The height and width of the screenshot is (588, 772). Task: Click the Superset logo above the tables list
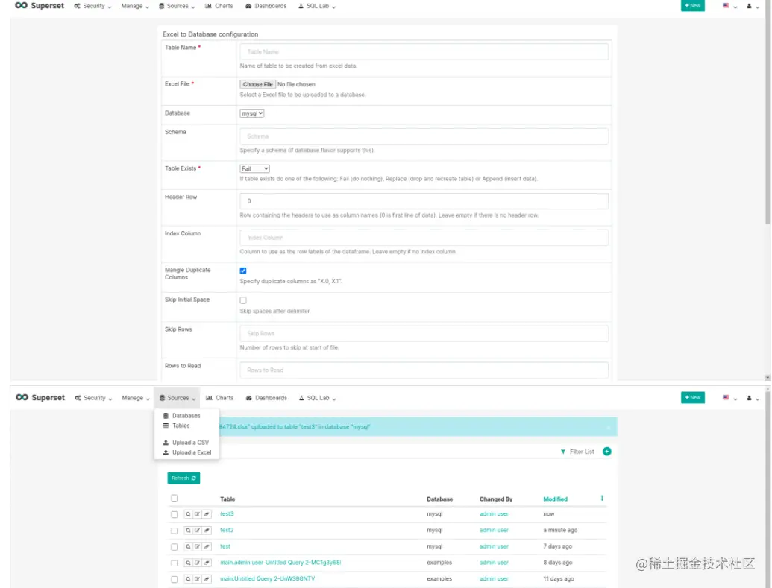[x=40, y=397]
